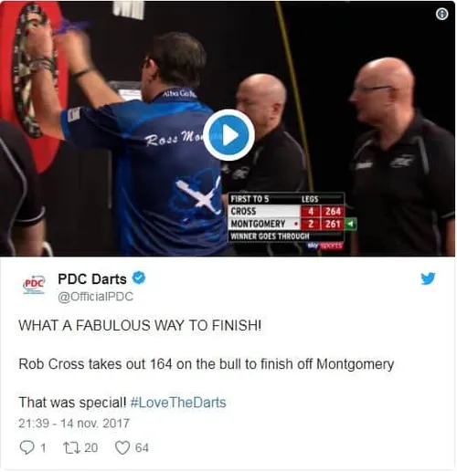Click the retweet count 20
The width and height of the screenshot is (457, 472).
click(x=91, y=448)
